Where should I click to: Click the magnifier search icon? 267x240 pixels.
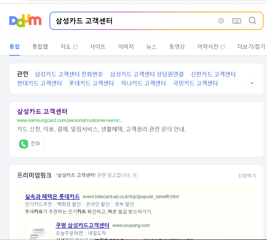tap(252, 21)
